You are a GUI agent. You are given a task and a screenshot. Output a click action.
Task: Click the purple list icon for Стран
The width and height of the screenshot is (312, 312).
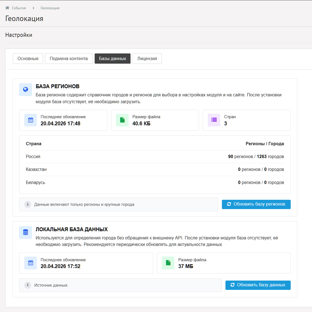point(214,120)
